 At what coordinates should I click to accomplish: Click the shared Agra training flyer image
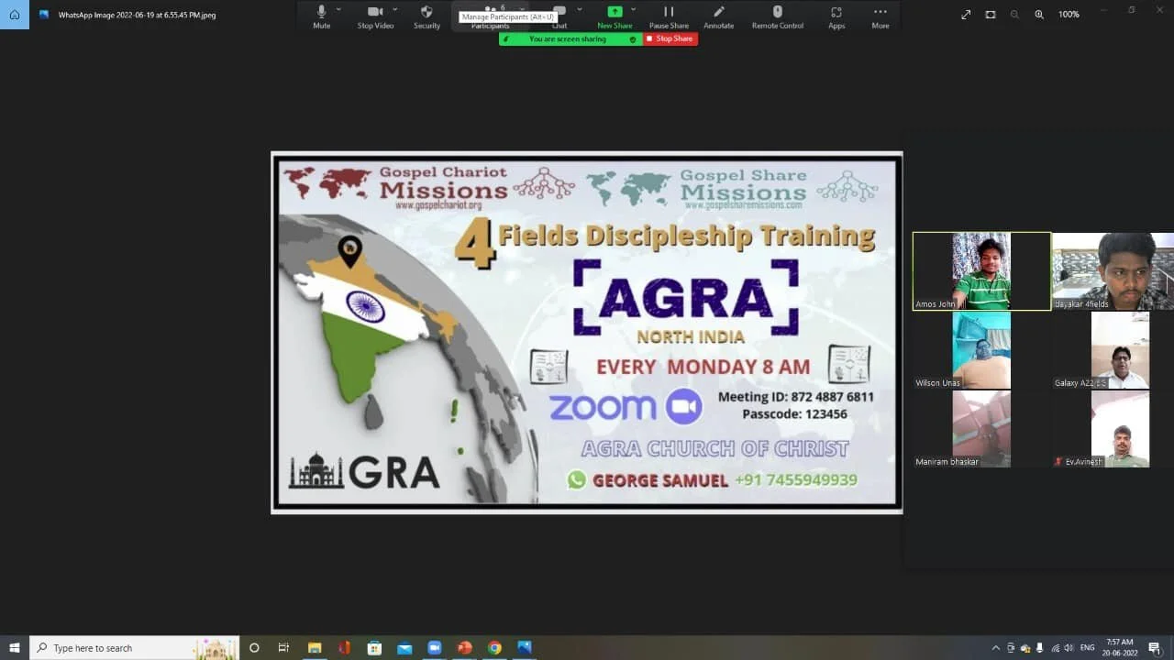pos(586,333)
